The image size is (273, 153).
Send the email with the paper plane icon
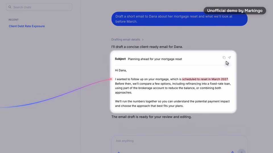click(229, 58)
